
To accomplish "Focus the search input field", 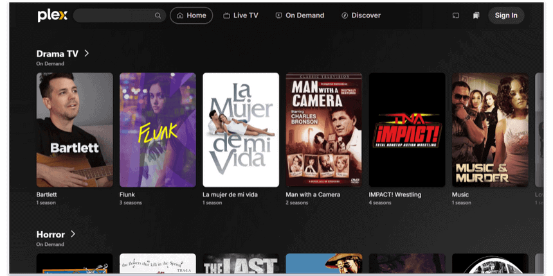I will point(119,15).
